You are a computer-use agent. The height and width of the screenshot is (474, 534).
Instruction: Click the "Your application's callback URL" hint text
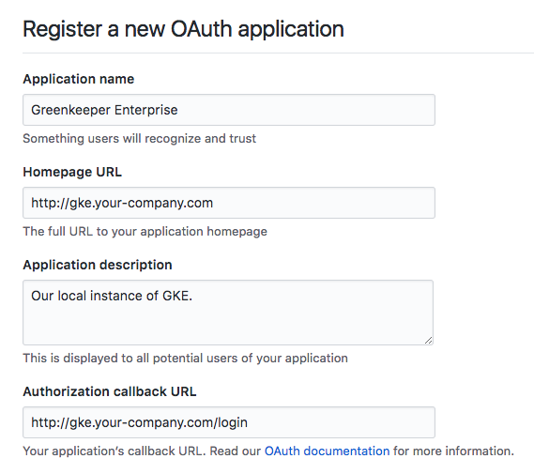click(x=114, y=451)
